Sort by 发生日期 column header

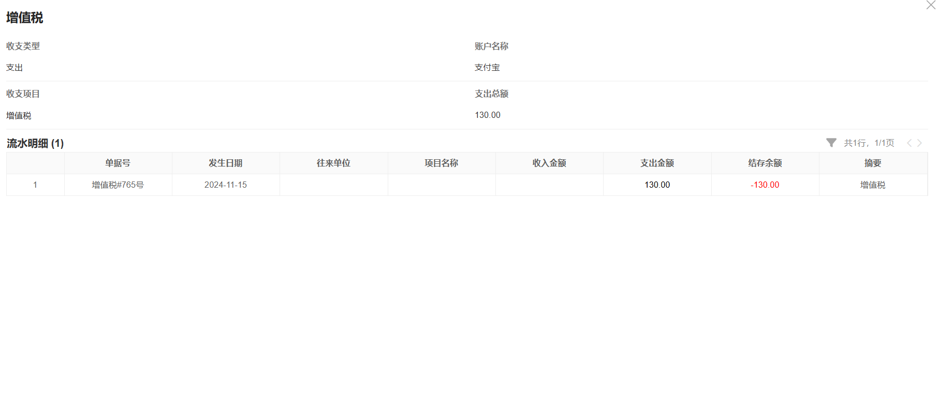pos(225,163)
